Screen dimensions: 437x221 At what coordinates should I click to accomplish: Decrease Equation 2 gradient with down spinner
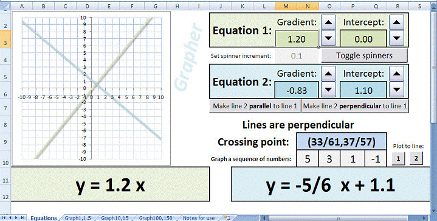click(328, 89)
